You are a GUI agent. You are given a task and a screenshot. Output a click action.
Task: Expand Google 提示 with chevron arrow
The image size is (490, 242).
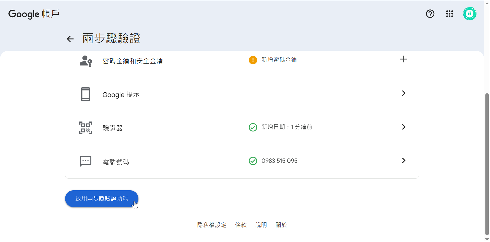pos(403,93)
